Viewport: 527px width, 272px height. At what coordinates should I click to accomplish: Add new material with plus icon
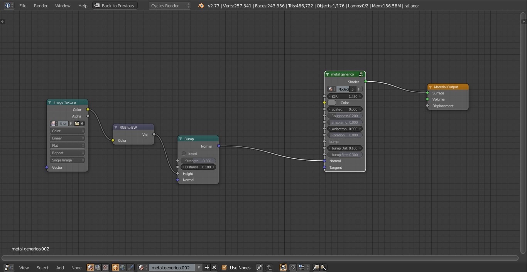pyautogui.click(x=207, y=267)
